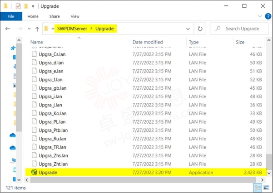
Task: Click the New folder quick access icon
Action: coord(26,6)
